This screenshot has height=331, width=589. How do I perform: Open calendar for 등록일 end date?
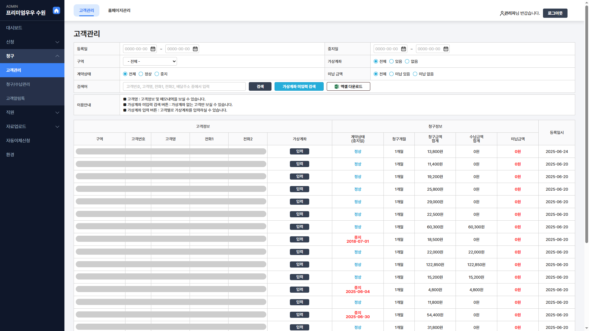195,49
